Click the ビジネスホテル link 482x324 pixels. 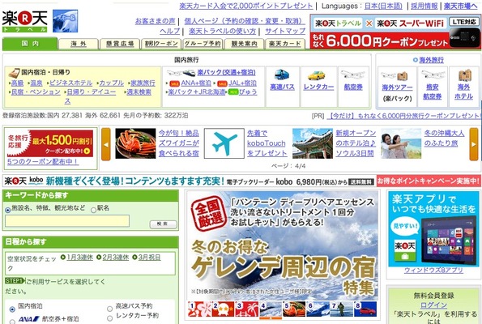pyautogui.click(x=70, y=83)
